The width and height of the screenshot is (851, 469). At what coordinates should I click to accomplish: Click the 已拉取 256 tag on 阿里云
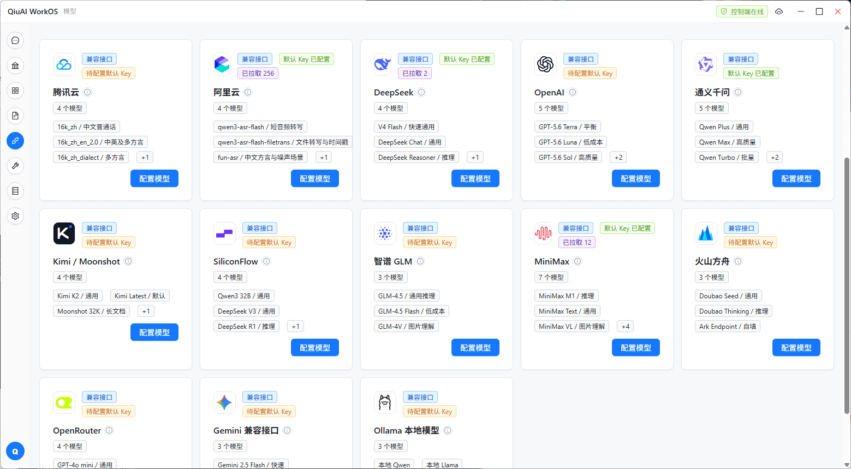[x=258, y=73]
